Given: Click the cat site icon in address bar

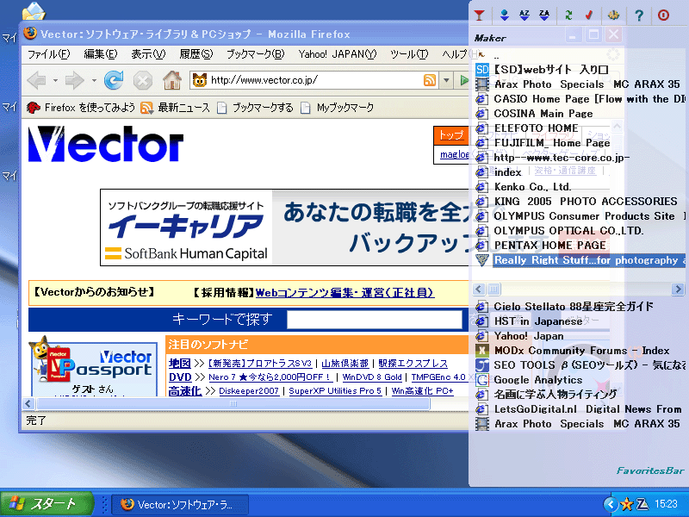Looking at the screenshot, I should coord(200,80).
